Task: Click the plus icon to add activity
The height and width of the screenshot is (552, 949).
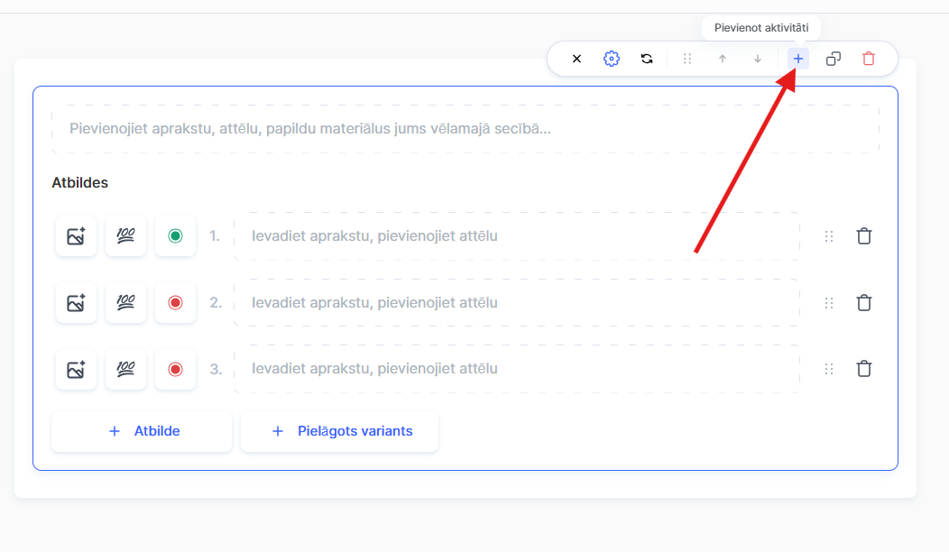Action: tap(798, 59)
